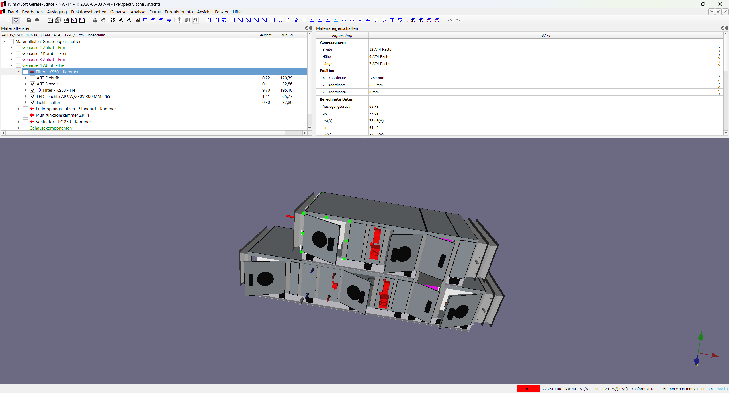Screen dimensions: 729x393
Task: Tick the Materialliste / Geräteeigenschaften checkbox
Action: (11, 42)
